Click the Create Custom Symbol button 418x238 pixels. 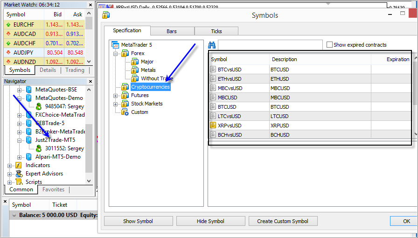click(283, 221)
